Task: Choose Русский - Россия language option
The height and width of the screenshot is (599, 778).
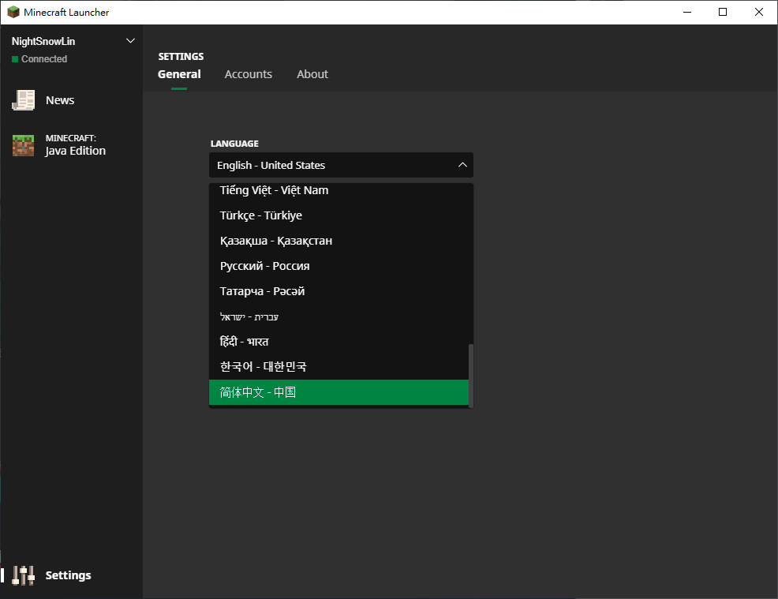Action: point(265,266)
